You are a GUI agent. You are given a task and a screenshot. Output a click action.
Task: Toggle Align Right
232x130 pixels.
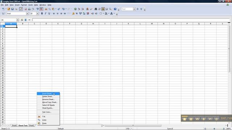pyautogui.click(x=61, y=14)
